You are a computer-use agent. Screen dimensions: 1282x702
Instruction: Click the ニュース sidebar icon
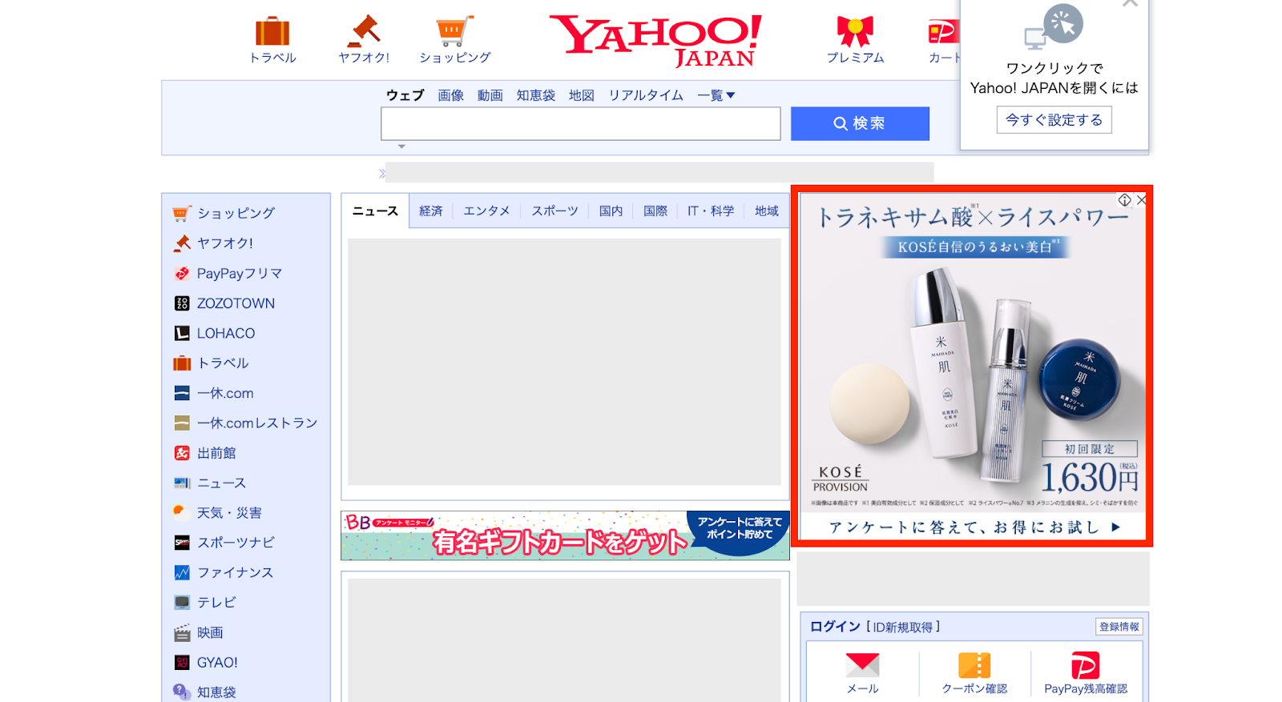tap(182, 483)
